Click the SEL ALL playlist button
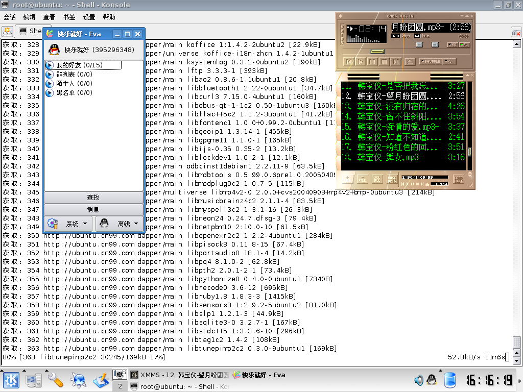The image size is (523, 392). tap(377, 179)
